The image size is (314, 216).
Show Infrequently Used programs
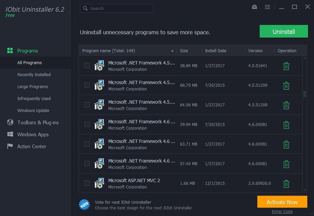coord(34,98)
